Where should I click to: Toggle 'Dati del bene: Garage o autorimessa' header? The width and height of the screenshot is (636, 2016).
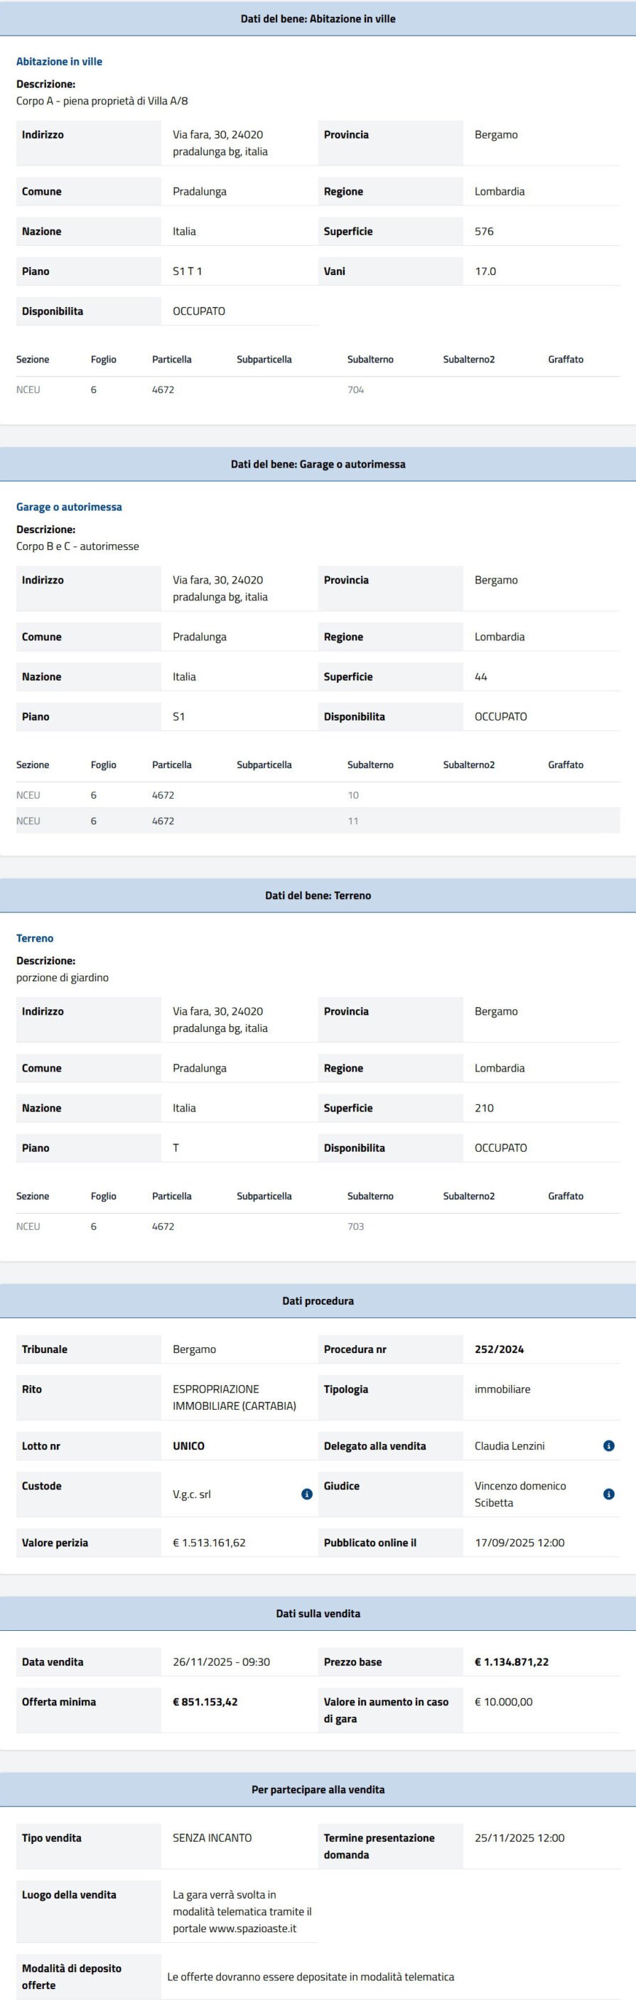tap(318, 464)
